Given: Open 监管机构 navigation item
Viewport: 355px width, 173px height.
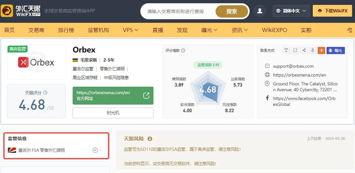Looking at the screenshot, I should 98,30.
